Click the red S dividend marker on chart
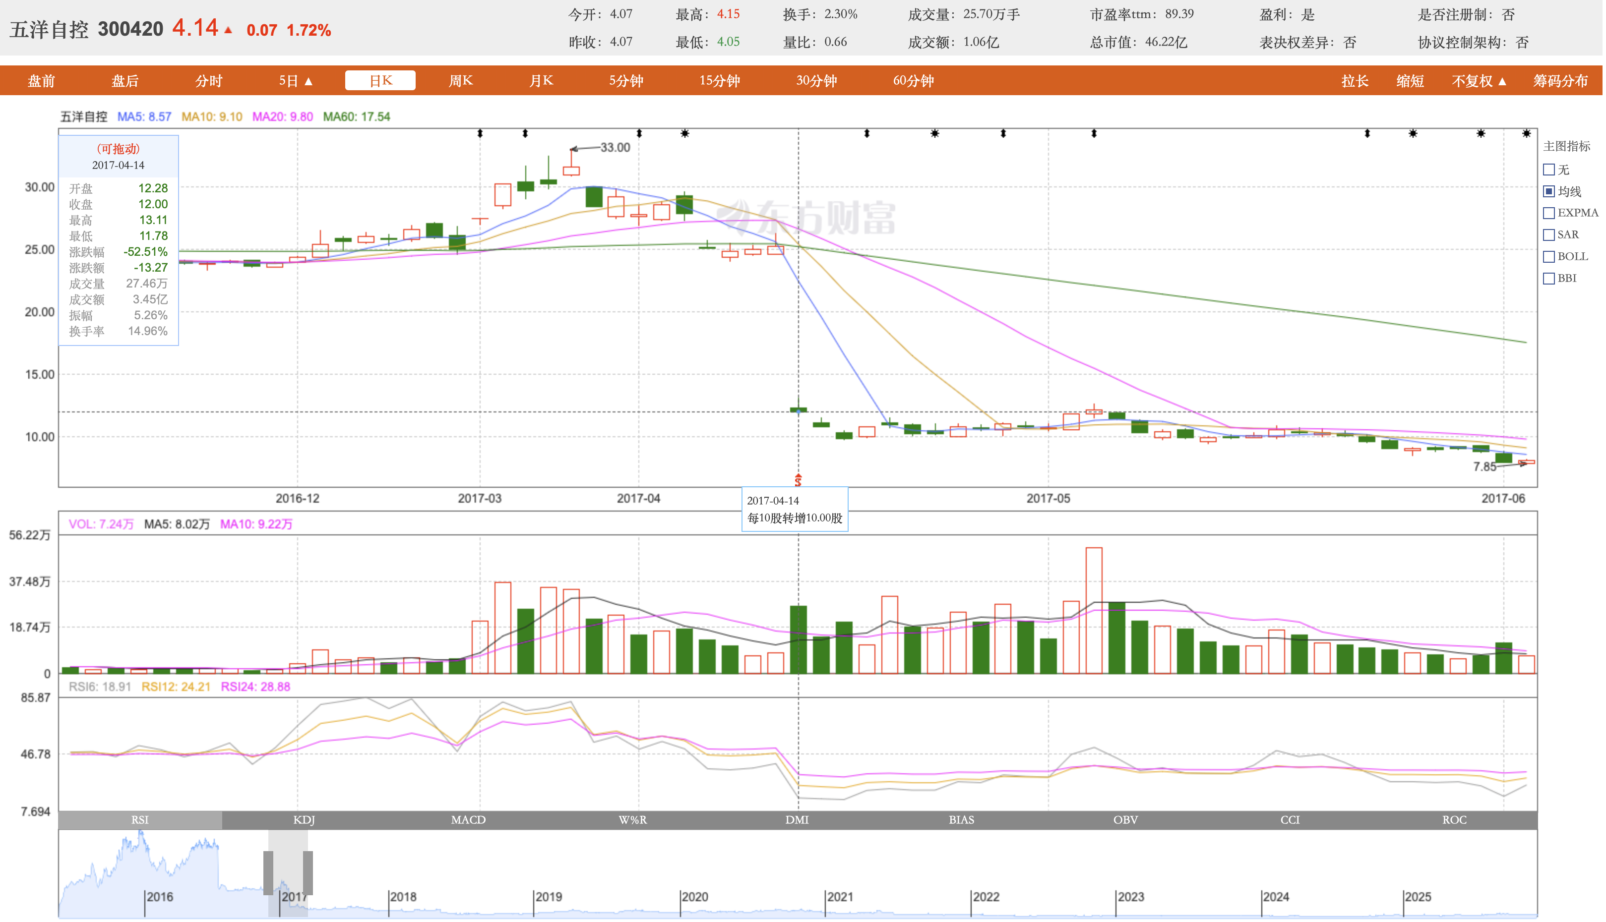The width and height of the screenshot is (1606, 922). (x=798, y=481)
